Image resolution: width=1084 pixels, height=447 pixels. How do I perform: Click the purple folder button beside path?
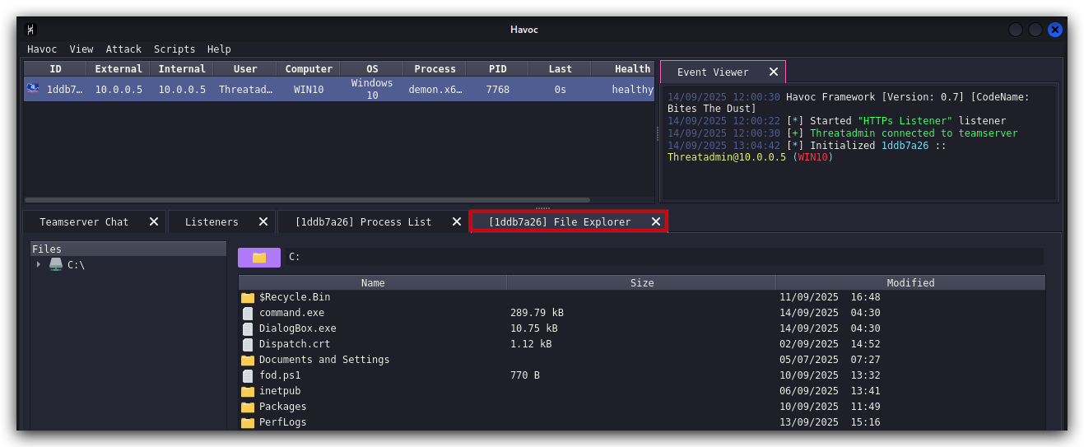coord(259,257)
